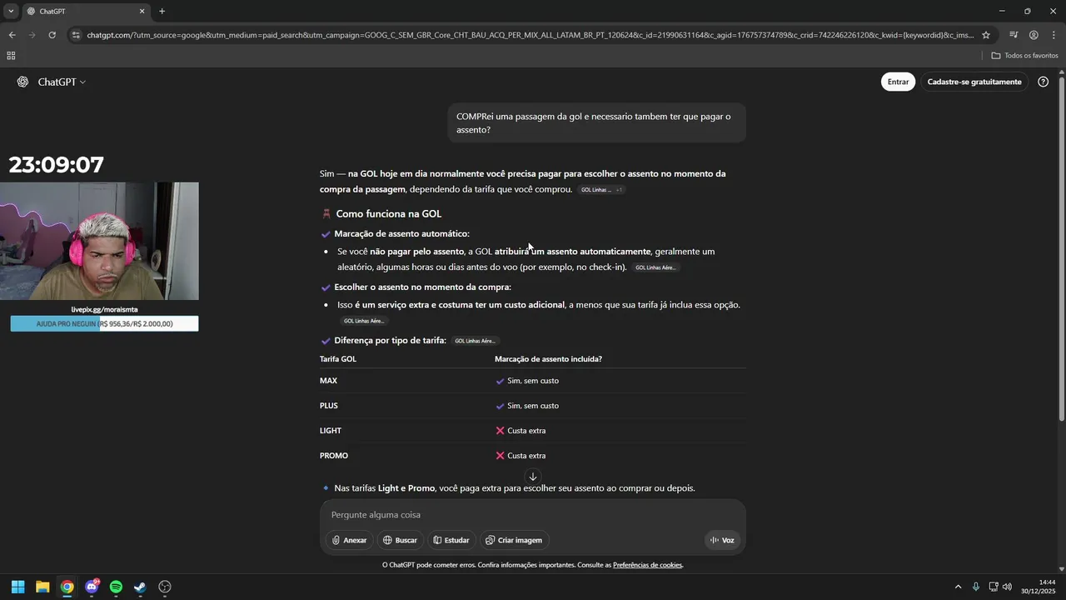
Task: Click the livepix.gg/moraismta text
Action: [x=104, y=309]
